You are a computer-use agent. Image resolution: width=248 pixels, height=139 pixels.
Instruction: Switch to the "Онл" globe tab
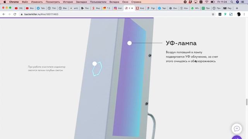tap(173, 8)
